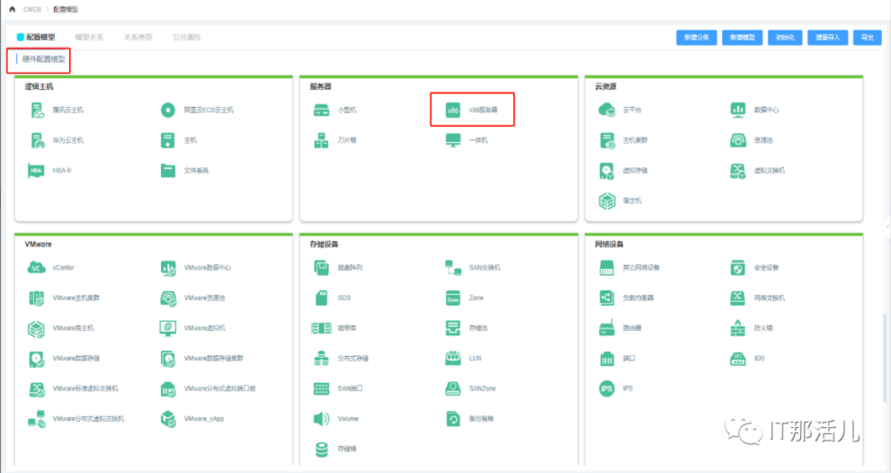Select the 文件系统 folder icon
891x473 pixels.
tap(168, 171)
